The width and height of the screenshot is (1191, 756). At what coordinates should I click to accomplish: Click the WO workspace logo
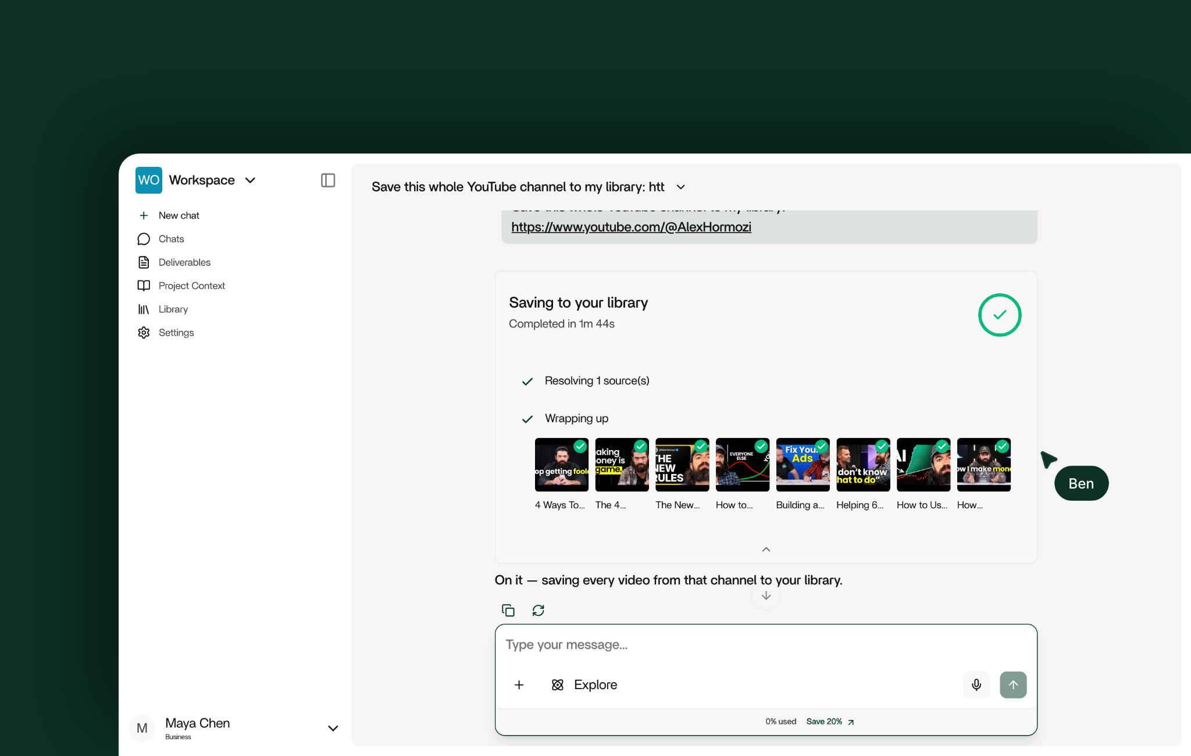click(149, 180)
